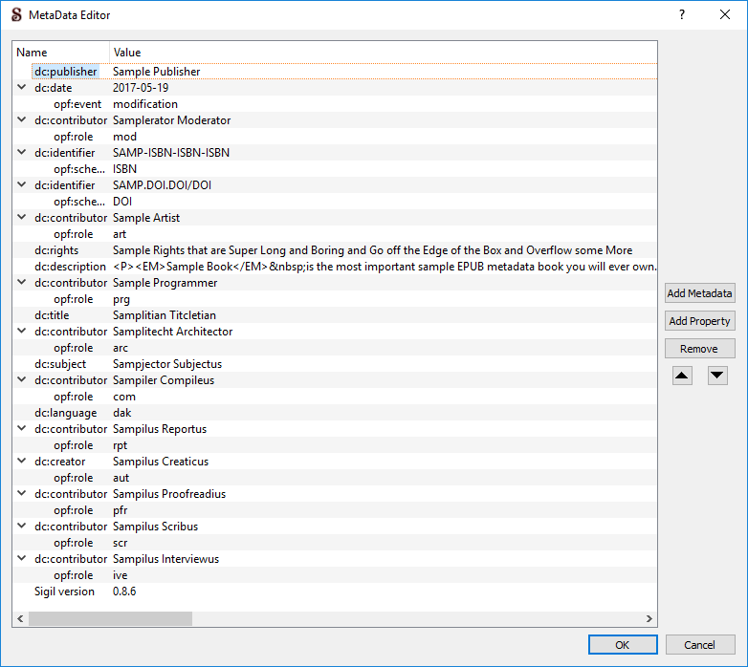
Task: Click the move up arrow button
Action: (x=682, y=376)
